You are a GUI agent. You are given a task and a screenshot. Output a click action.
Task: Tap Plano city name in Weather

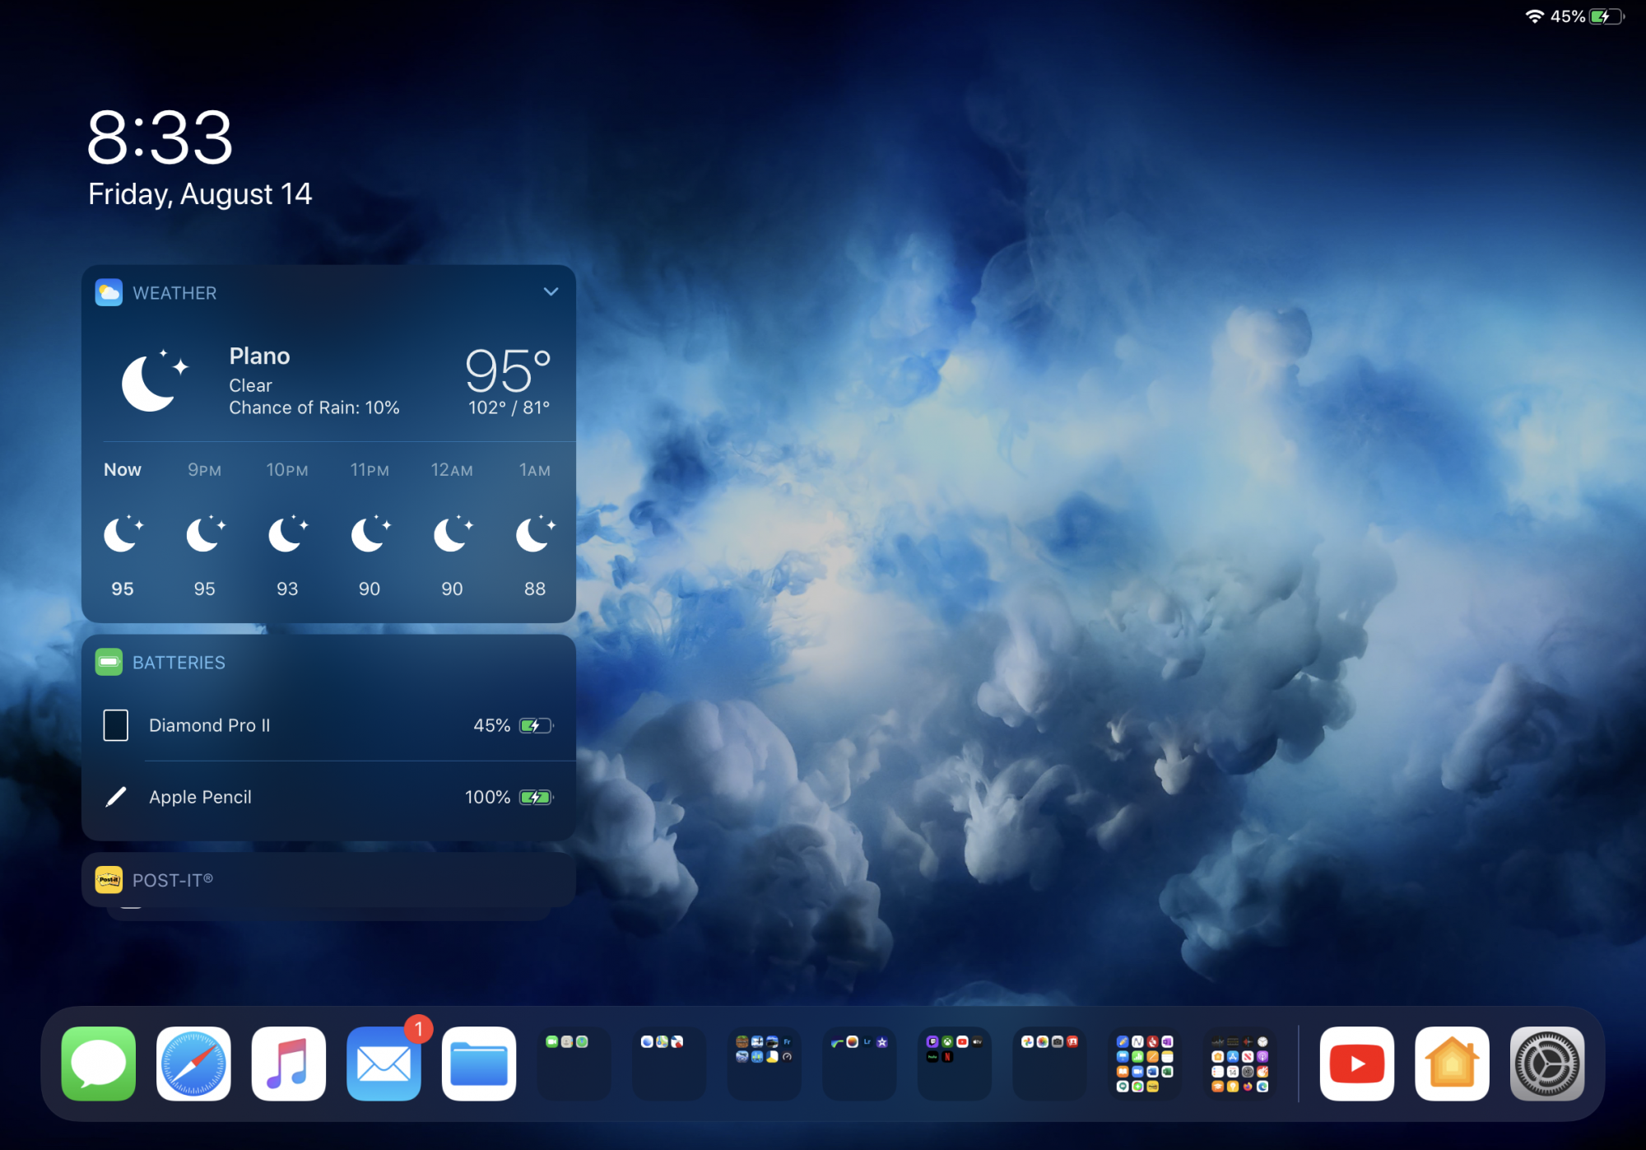(259, 356)
